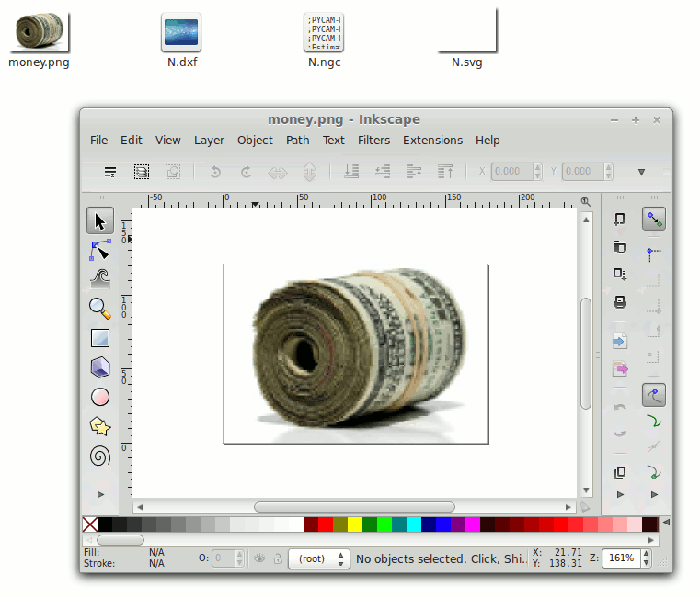Viewport: 700px width, 597px height.
Task: Click the Copy icon in commands bar
Action: click(x=620, y=472)
